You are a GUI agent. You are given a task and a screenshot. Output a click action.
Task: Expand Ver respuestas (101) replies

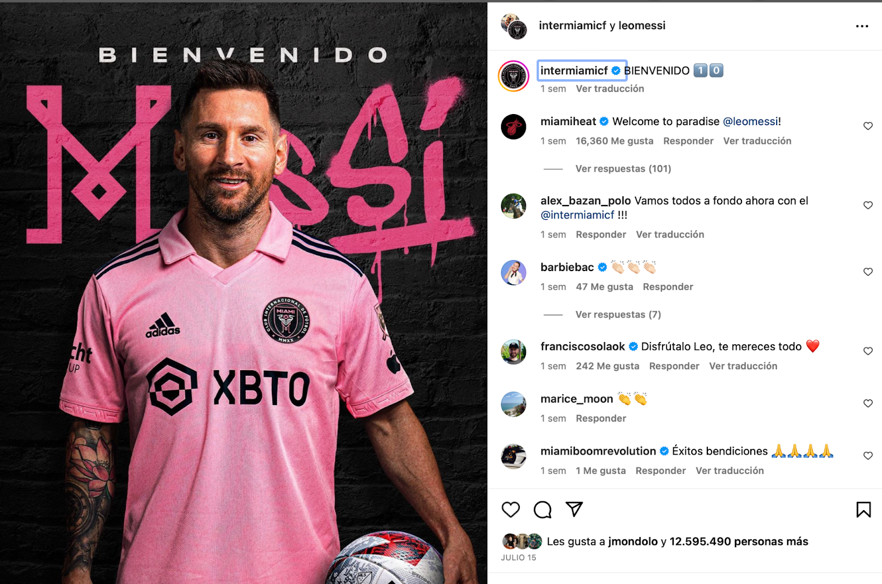[623, 169]
